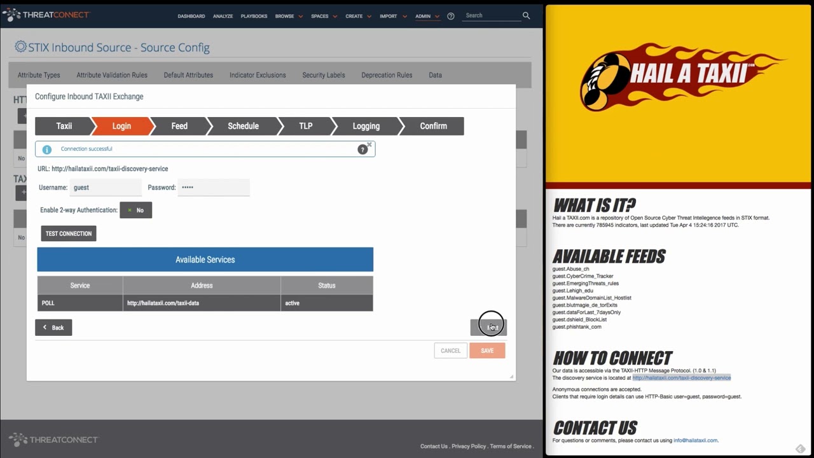
Task: Click guest.phishtank_com feed name
Action: [576, 327]
